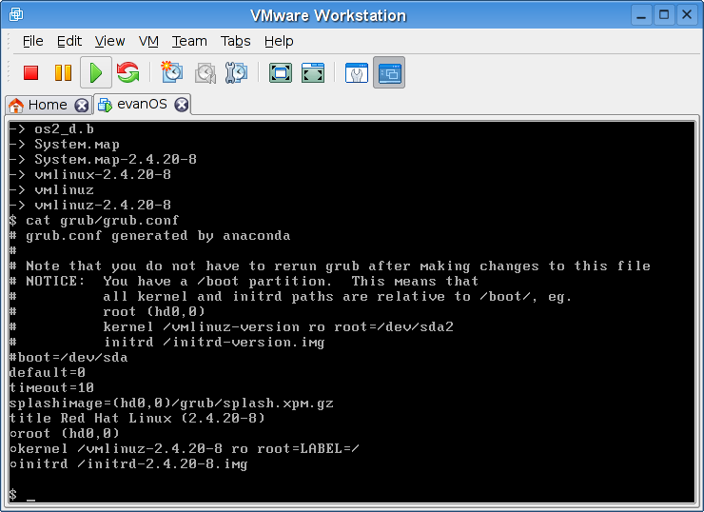Close the Home tab
The width and height of the screenshot is (704, 512).
coord(82,105)
